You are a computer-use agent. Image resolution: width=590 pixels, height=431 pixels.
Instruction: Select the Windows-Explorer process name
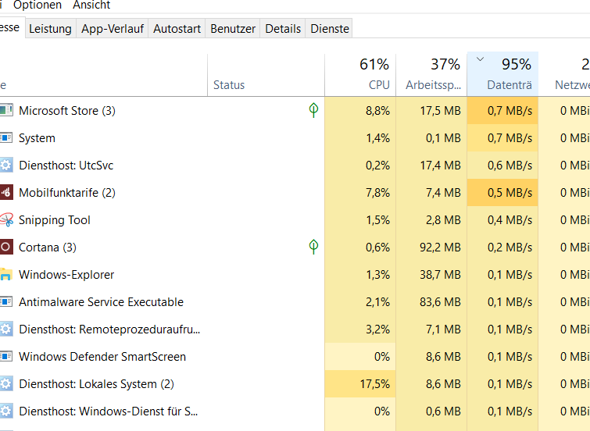point(66,275)
